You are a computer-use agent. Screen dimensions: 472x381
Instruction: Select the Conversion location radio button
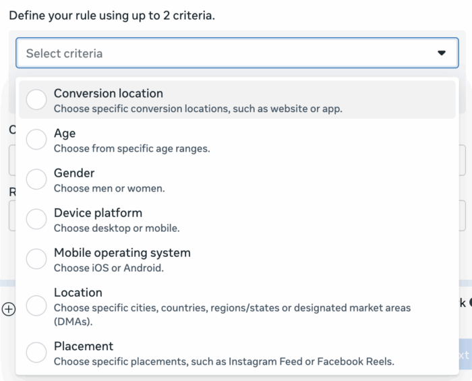(36, 100)
